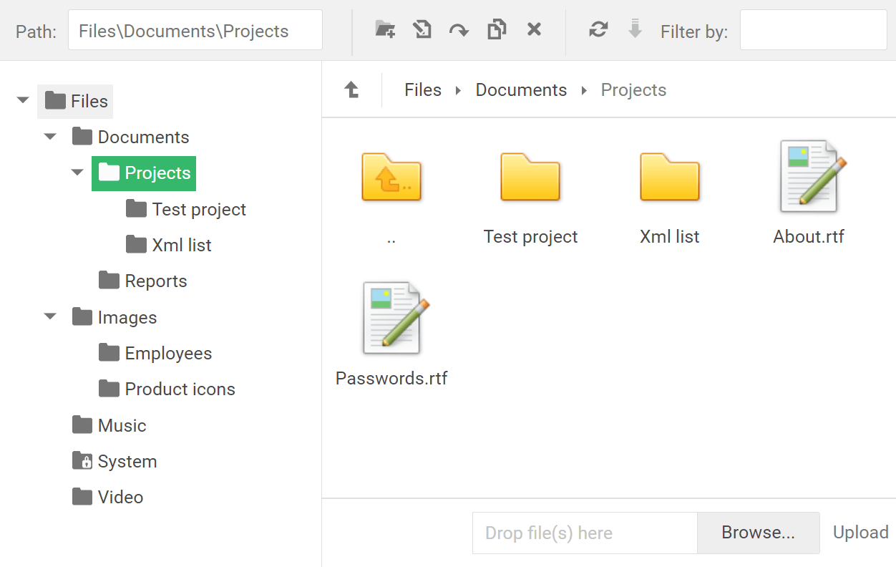Image resolution: width=896 pixels, height=567 pixels.
Task: Collapse the Documents tree node
Action: click(x=50, y=136)
